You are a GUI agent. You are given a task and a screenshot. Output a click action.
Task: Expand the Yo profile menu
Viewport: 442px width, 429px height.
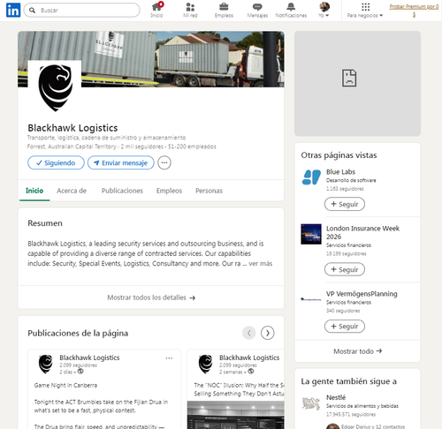(x=324, y=11)
